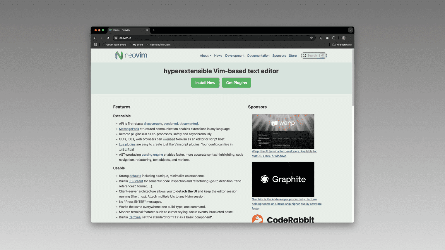Close the Home - Neovim tab
Viewport: 445px width, 250px height.
pos(147,30)
